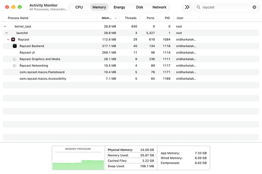Screen dimensions: 262x174
Task: Select the kernel_task process row
Action: (x=131, y=26)
